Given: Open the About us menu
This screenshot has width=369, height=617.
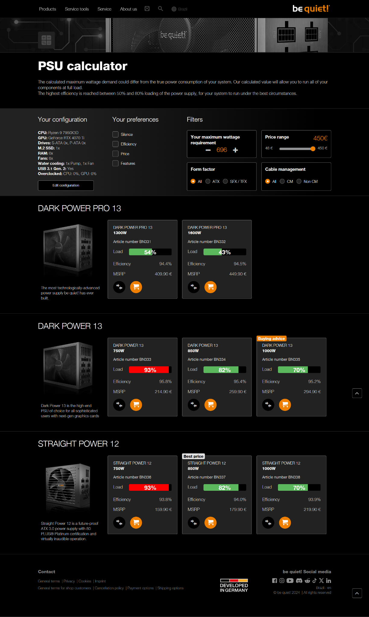Looking at the screenshot, I should pyautogui.click(x=128, y=9).
